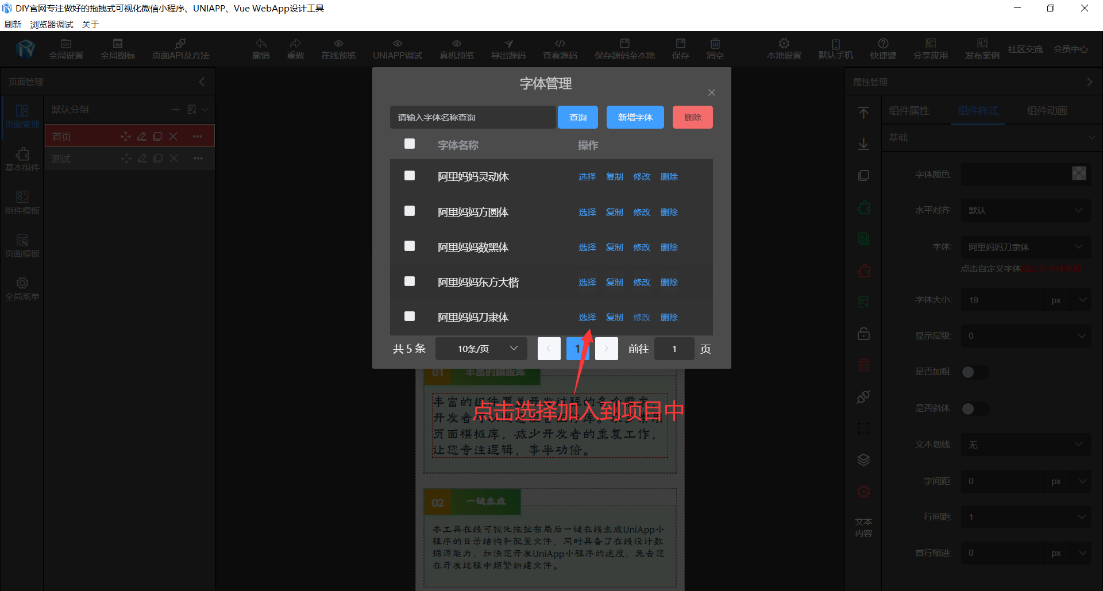The height and width of the screenshot is (591, 1103).
Task: Open 基本组件 sidebar panel
Action: click(22, 159)
